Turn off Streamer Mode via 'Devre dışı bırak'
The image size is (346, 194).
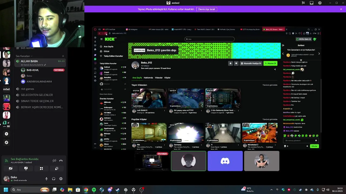pyautogui.click(x=207, y=9)
